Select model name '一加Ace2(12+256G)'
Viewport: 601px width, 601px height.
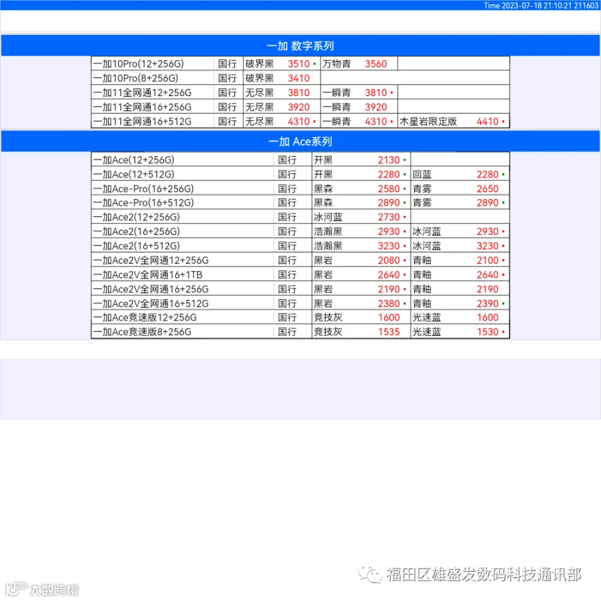pyautogui.click(x=136, y=217)
